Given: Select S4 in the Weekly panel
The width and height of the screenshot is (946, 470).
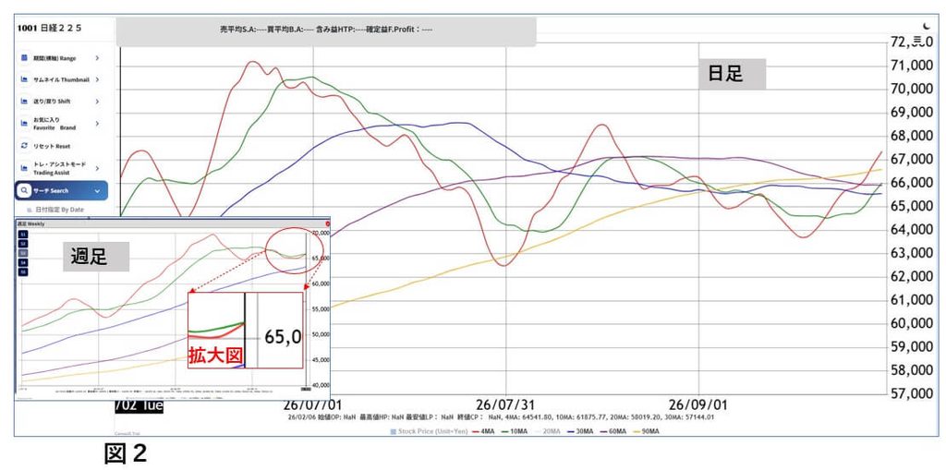Looking at the screenshot, I should coord(23,263).
